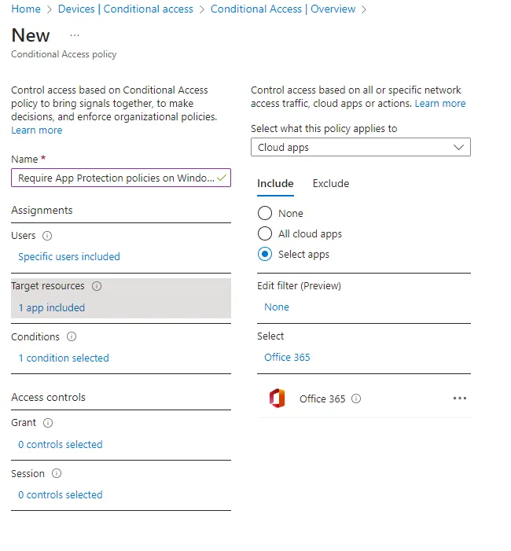Click the info icon next to Users
Viewport: 511px width, 551px height.
(x=47, y=236)
